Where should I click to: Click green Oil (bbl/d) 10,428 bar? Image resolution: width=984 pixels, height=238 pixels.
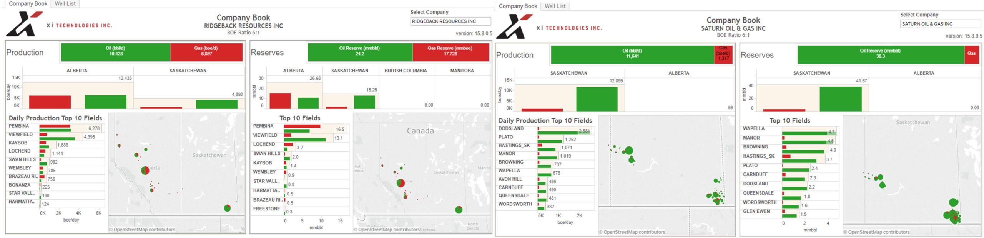pyautogui.click(x=115, y=52)
